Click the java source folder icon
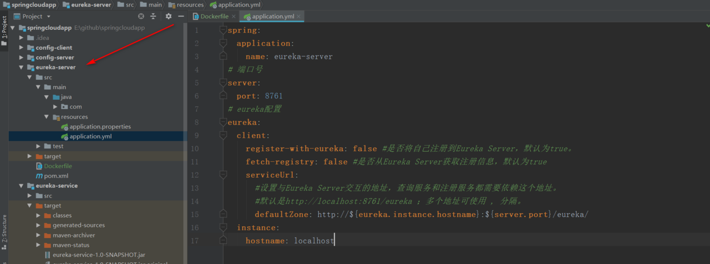 pos(56,97)
